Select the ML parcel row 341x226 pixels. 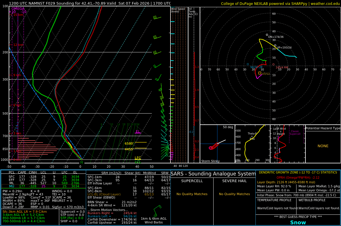[43, 183]
